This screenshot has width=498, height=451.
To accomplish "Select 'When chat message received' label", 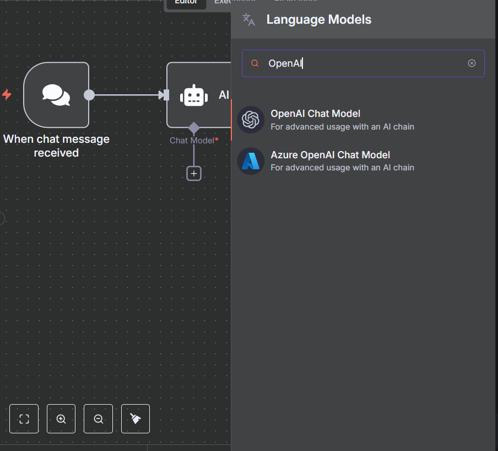I will [56, 146].
